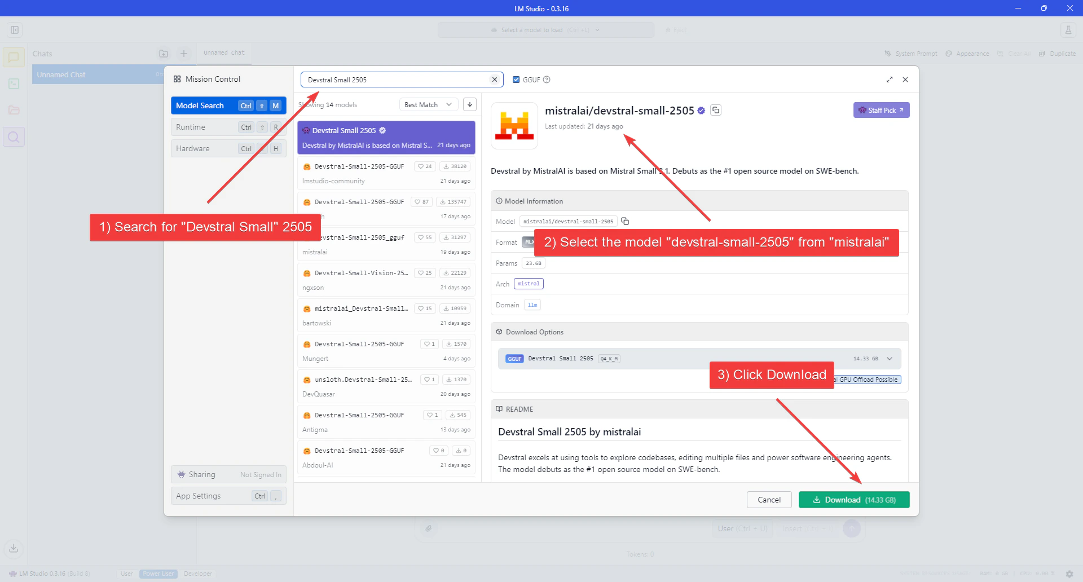Open System Prompt in chat toolbar
This screenshot has height=582, width=1083.
coord(911,54)
